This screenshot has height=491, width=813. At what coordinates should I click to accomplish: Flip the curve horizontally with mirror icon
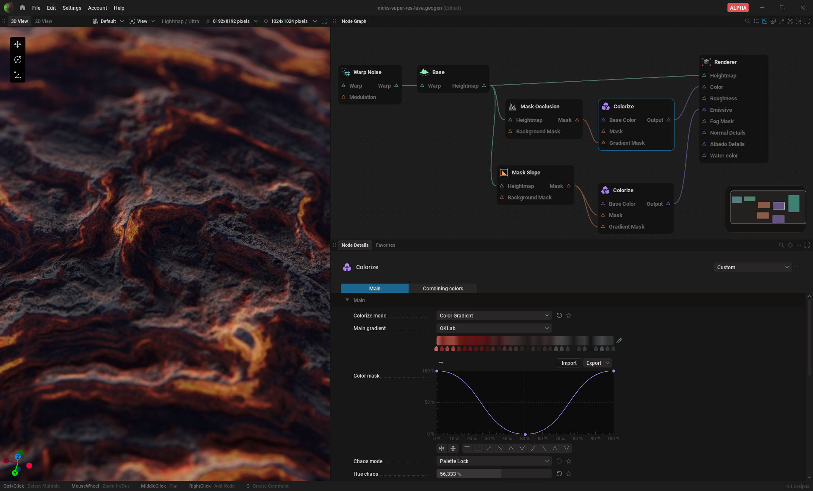(442, 448)
